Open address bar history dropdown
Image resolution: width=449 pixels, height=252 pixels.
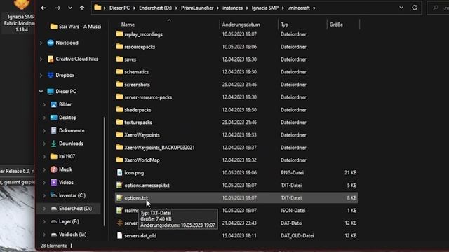pyautogui.click(x=401, y=8)
